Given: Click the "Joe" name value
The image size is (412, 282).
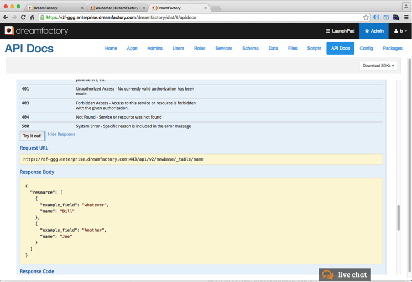Looking at the screenshot, I should pos(66,236).
